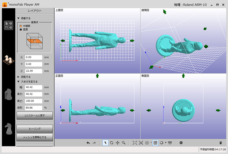Viewport: 228px width, 154px height.
Task: Expand the 回転する section
Action: pos(19,77)
